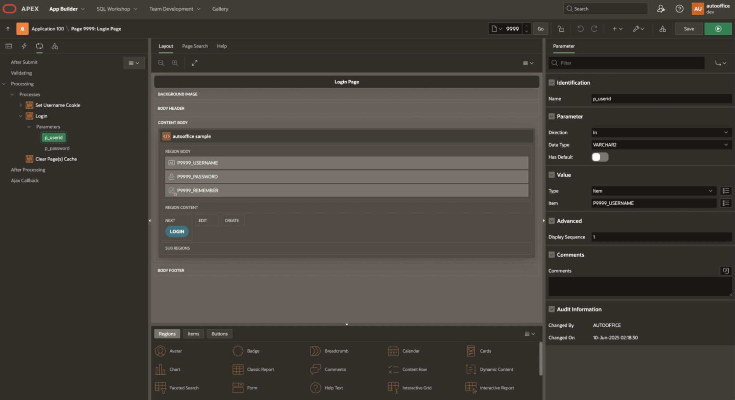Select the Breadcrumb region icon
The width and height of the screenshot is (735, 400).
click(315, 351)
